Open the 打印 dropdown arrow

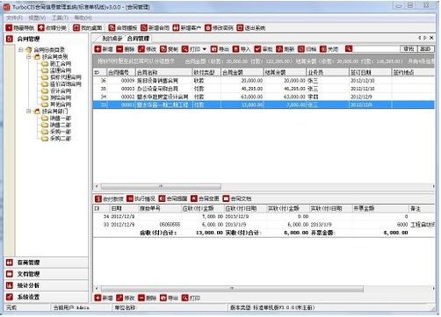pos(205,49)
